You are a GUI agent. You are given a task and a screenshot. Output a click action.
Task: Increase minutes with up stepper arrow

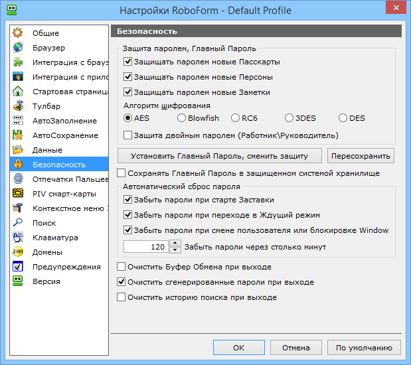[175, 243]
